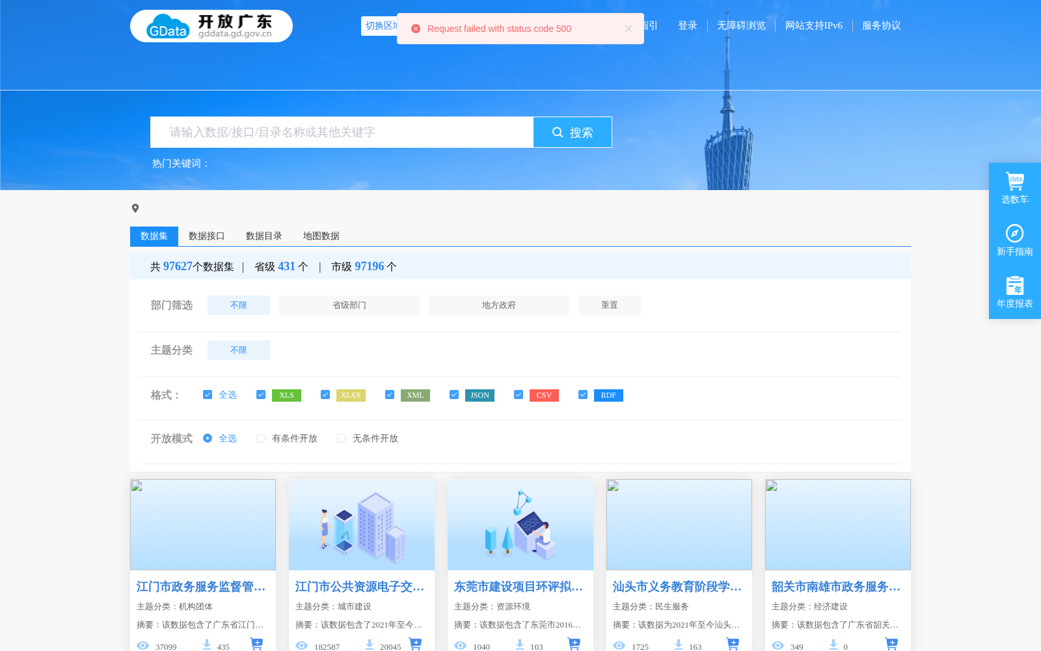The height and width of the screenshot is (651, 1041).
Task: Click view-count eye icon beside 37099
Action: click(x=142, y=646)
